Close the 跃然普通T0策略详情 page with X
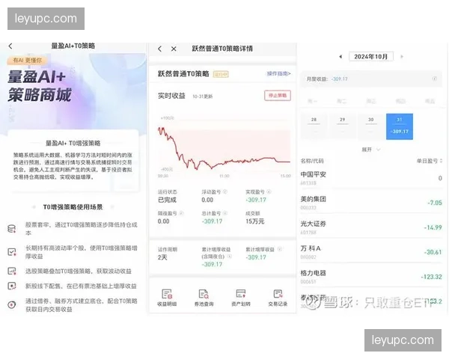Screen dimensions: 449x359 click(174, 49)
